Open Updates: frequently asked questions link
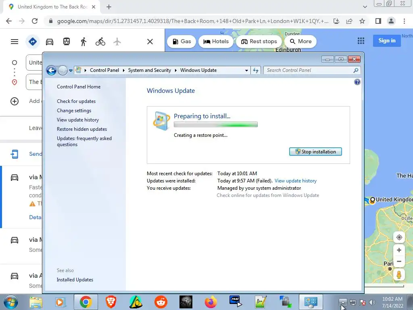The height and width of the screenshot is (310, 413). click(x=84, y=141)
